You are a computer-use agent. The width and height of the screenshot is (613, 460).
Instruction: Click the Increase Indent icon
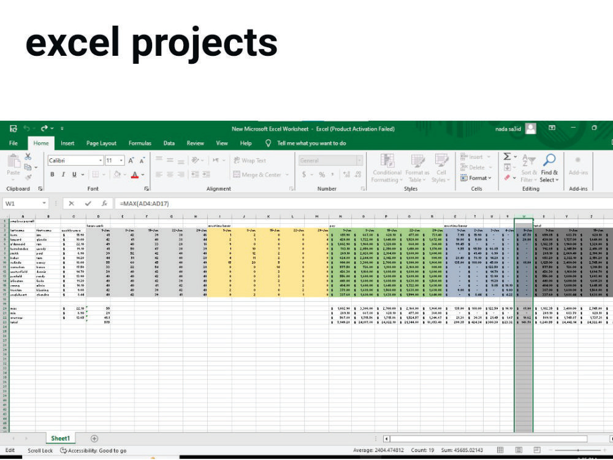pyautogui.click(x=206, y=174)
